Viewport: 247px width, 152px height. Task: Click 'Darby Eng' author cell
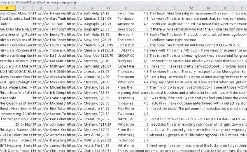(x=58, y=140)
